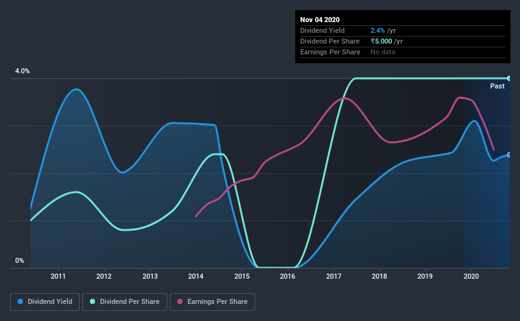Toggle the Dividend Yield legend button

click(45, 302)
